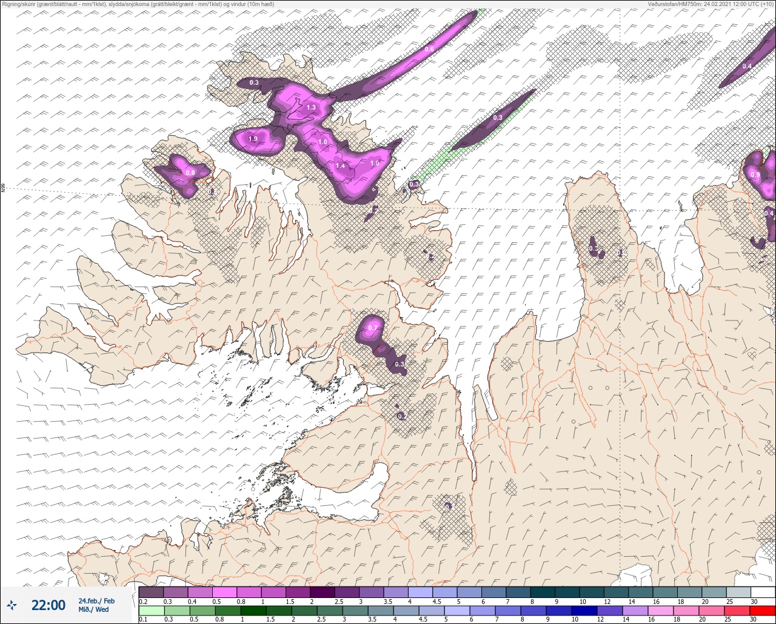Pick the bright red bottom-row swatch ending at 30
Viewport: 776px width, 624px height.
763,611
